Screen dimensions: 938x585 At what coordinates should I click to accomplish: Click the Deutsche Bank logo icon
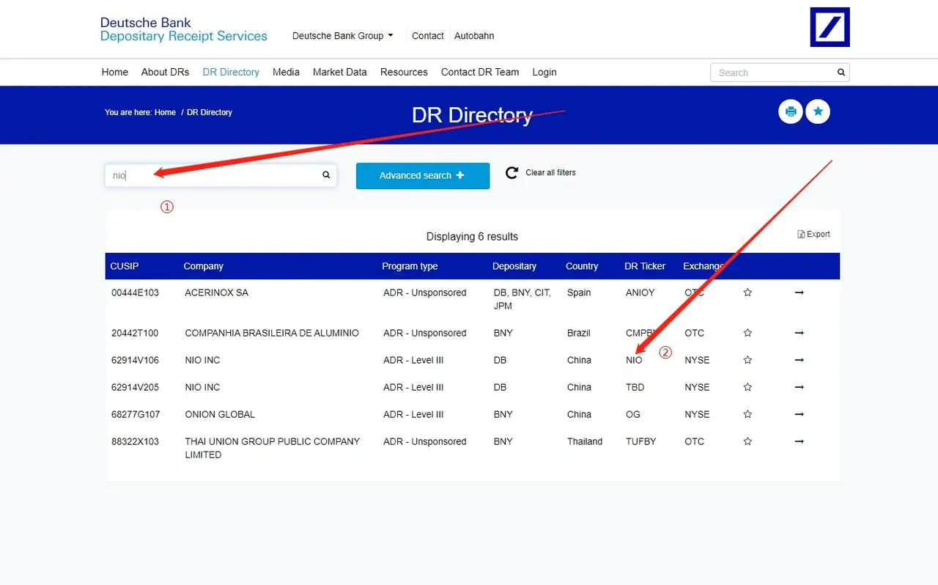pos(830,27)
